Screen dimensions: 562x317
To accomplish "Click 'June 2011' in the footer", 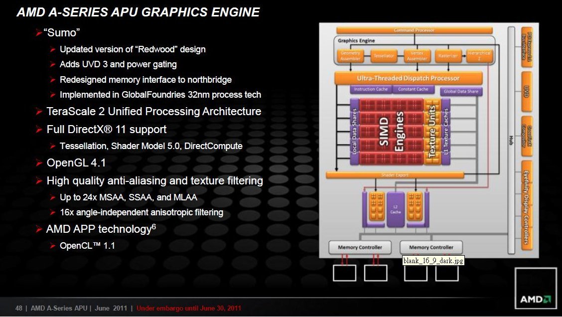I will pos(111,308).
